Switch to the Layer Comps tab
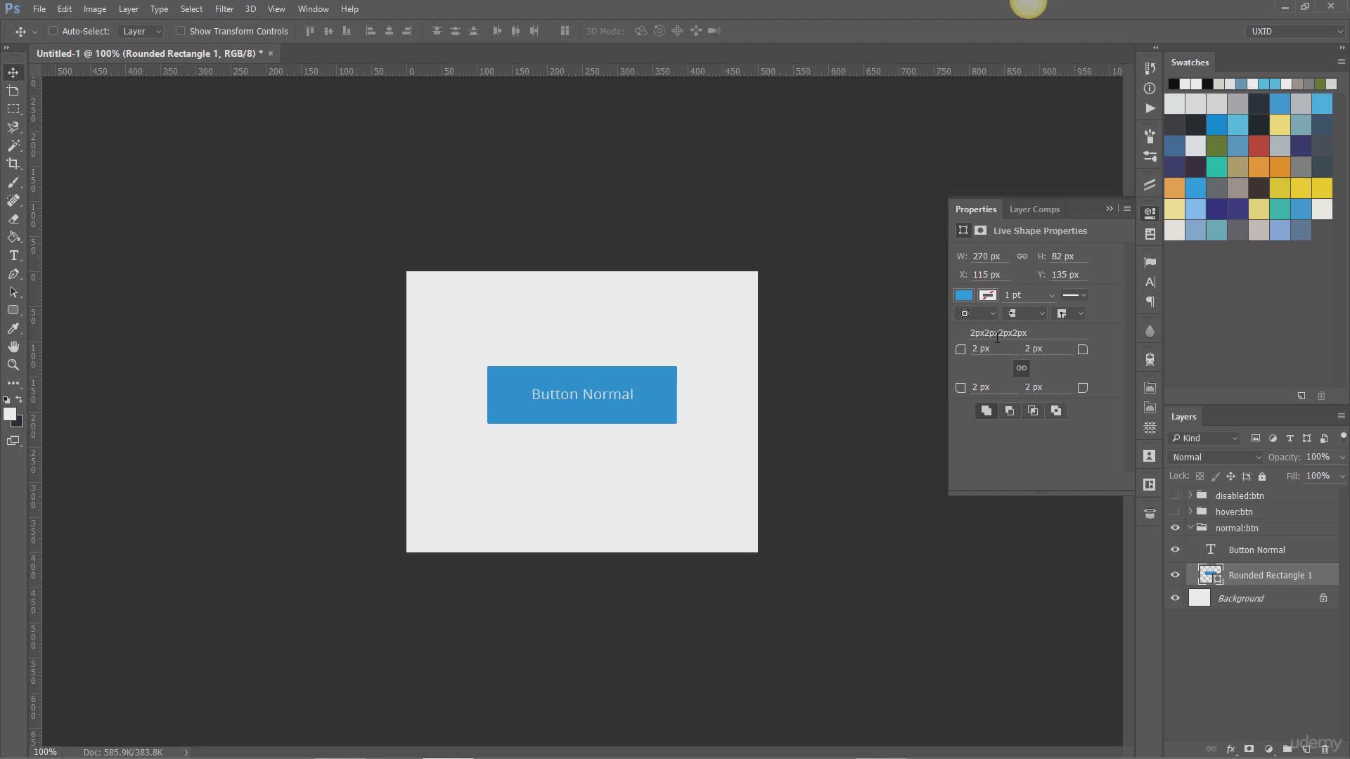The width and height of the screenshot is (1350, 759). click(1034, 209)
